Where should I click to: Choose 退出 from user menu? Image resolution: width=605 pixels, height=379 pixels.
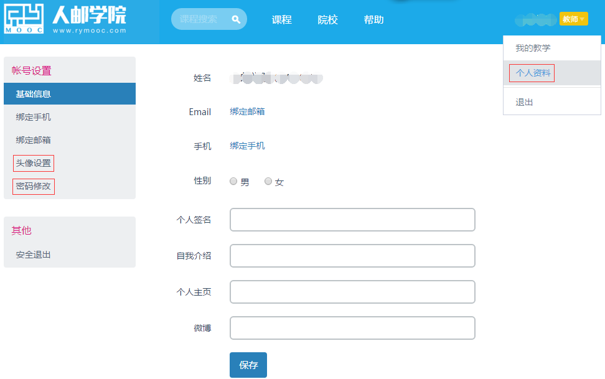pos(524,102)
